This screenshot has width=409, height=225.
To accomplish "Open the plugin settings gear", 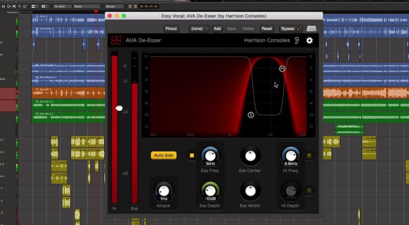I will (310, 40).
